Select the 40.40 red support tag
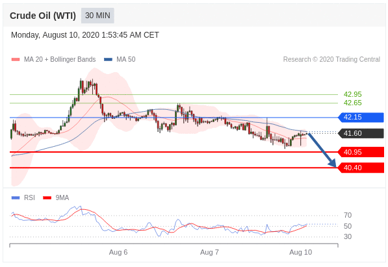The width and height of the screenshot is (388, 267). pyautogui.click(x=361, y=168)
